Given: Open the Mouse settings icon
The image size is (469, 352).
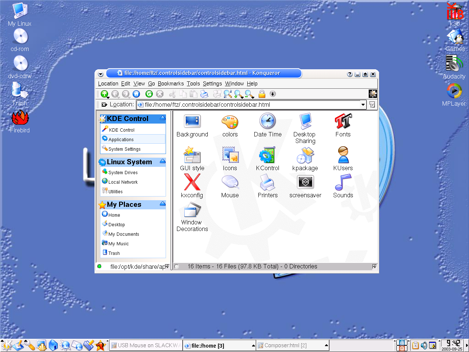Looking at the screenshot, I should point(230,186).
